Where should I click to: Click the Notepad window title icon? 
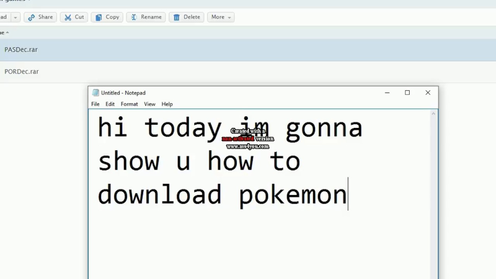click(x=95, y=93)
